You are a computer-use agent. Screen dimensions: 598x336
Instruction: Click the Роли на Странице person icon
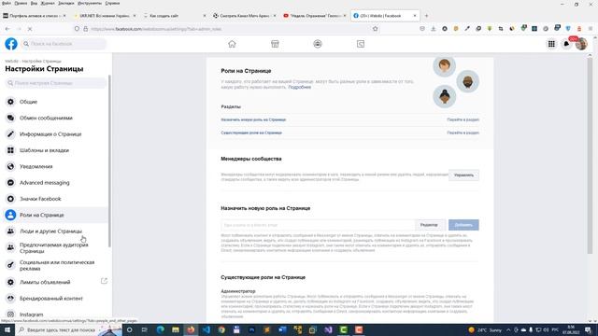tap(10, 215)
